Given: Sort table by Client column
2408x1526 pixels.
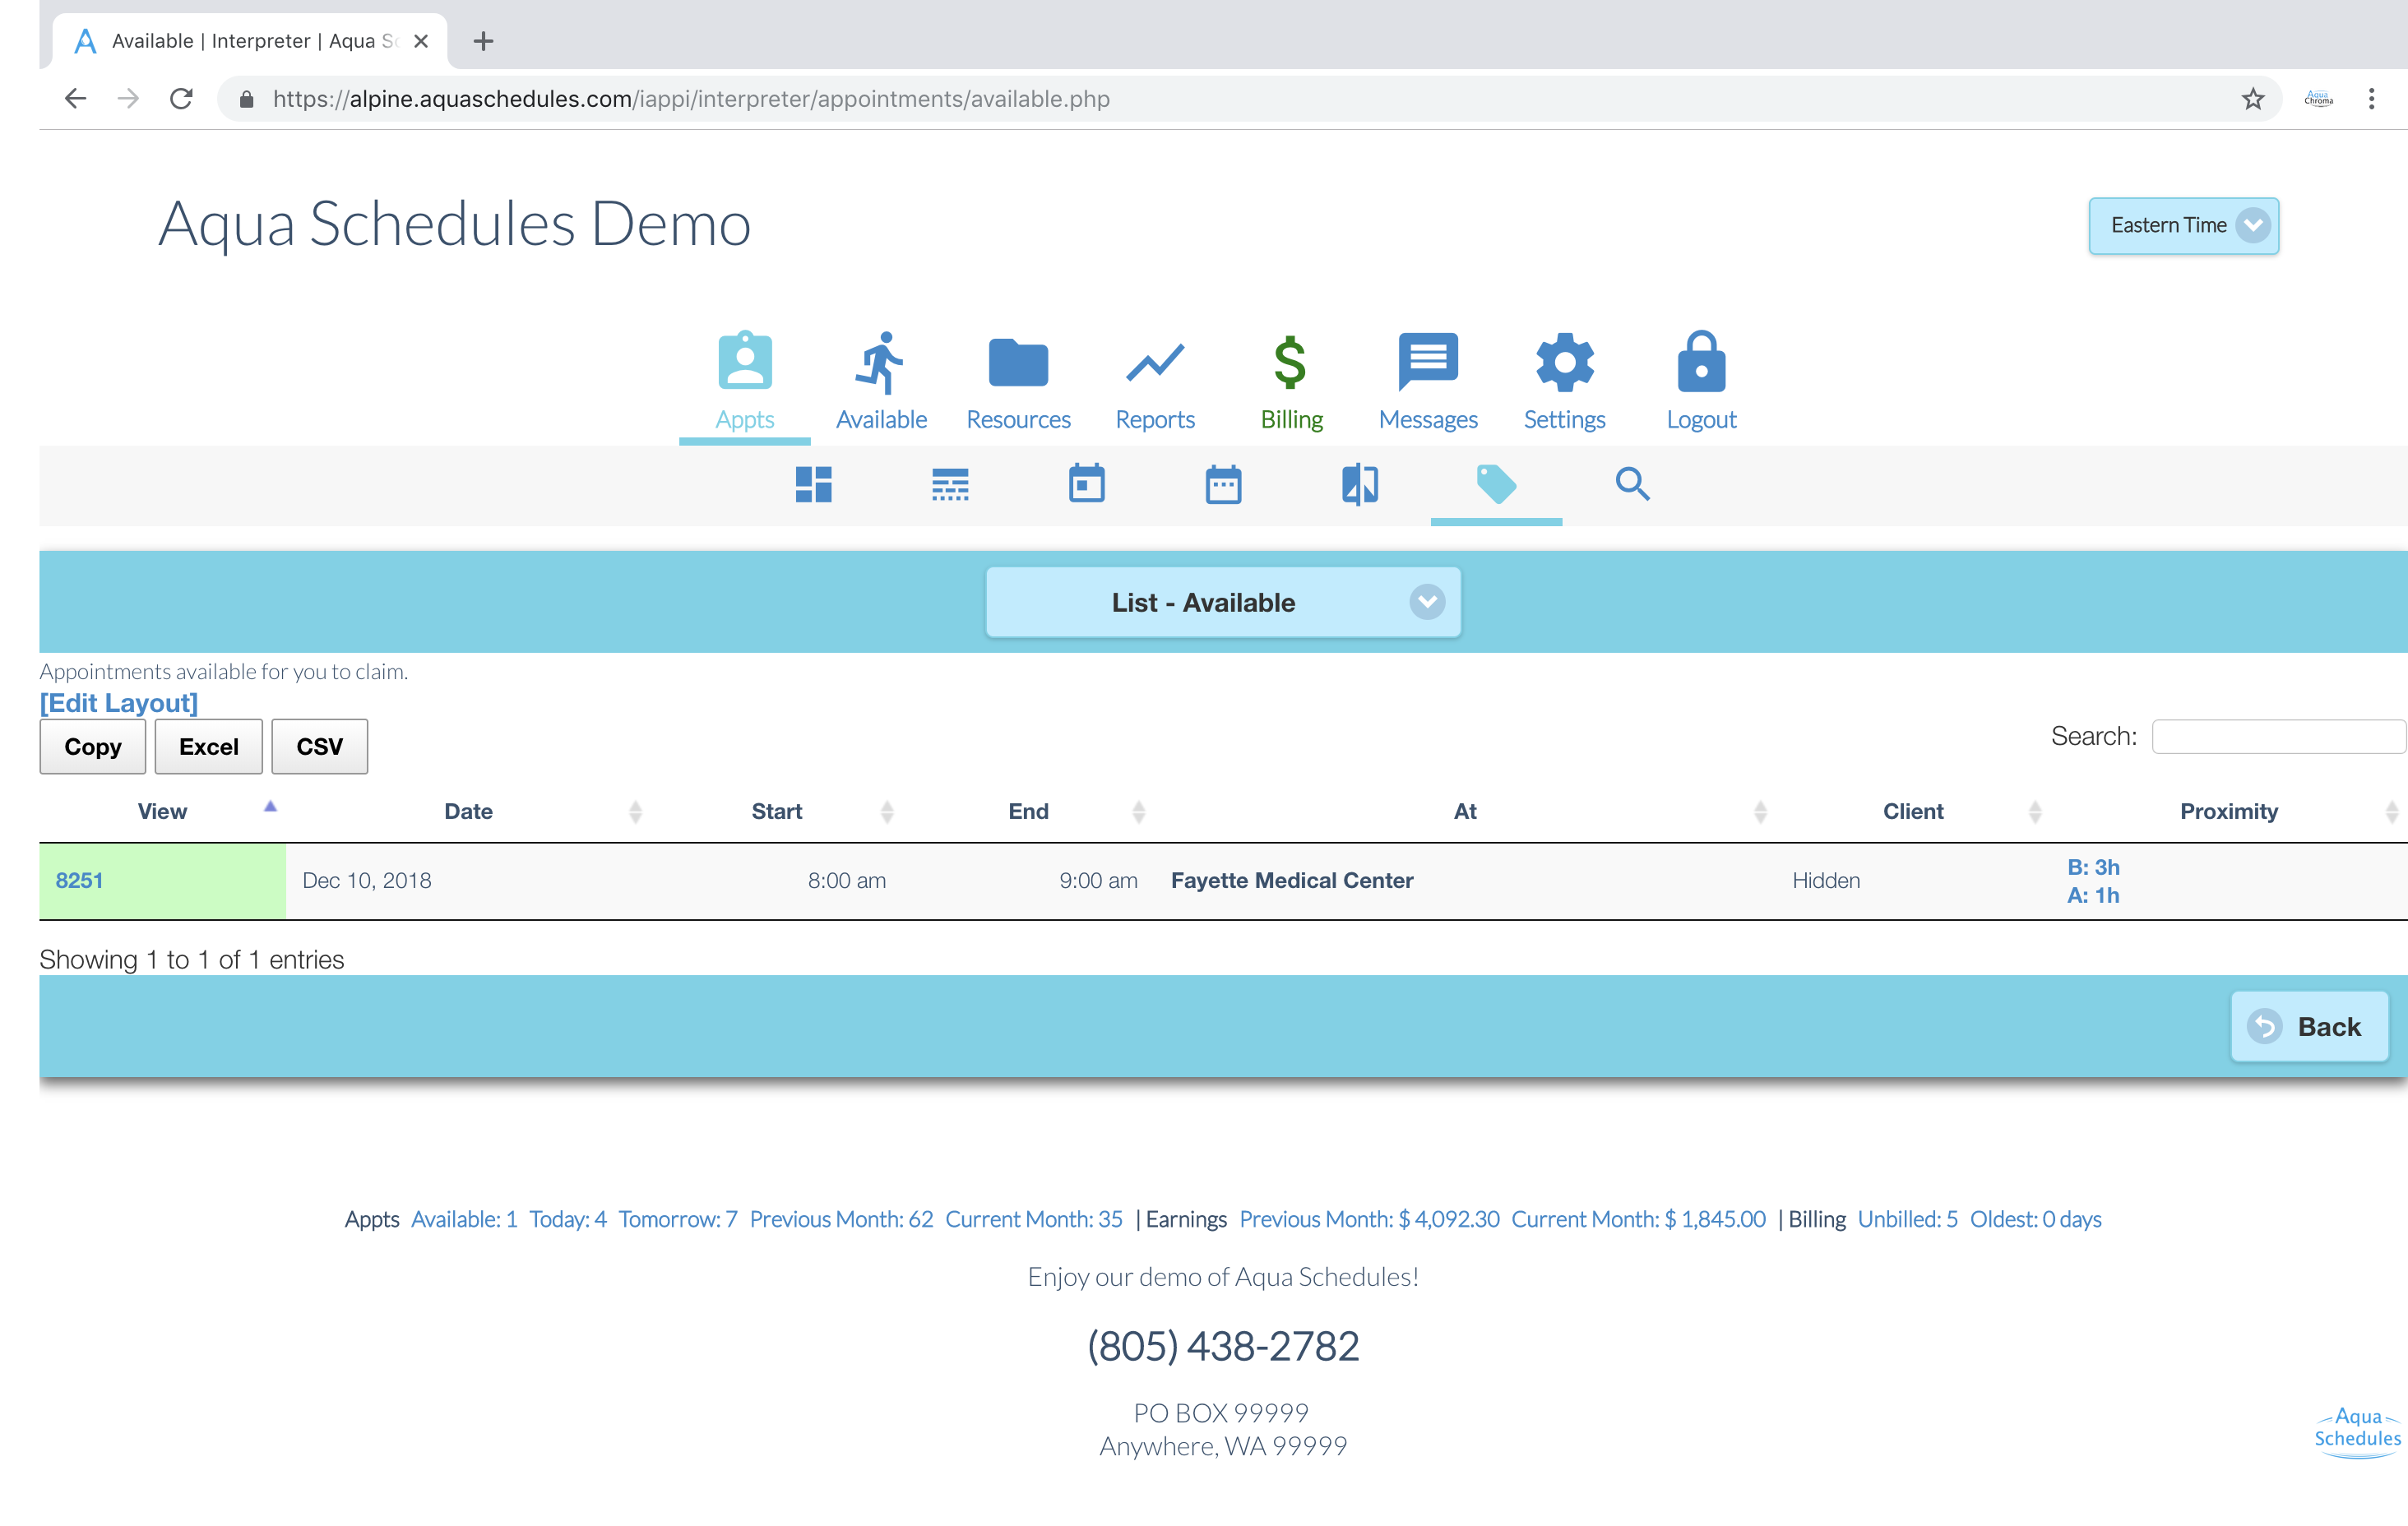Looking at the screenshot, I should coord(1912,811).
